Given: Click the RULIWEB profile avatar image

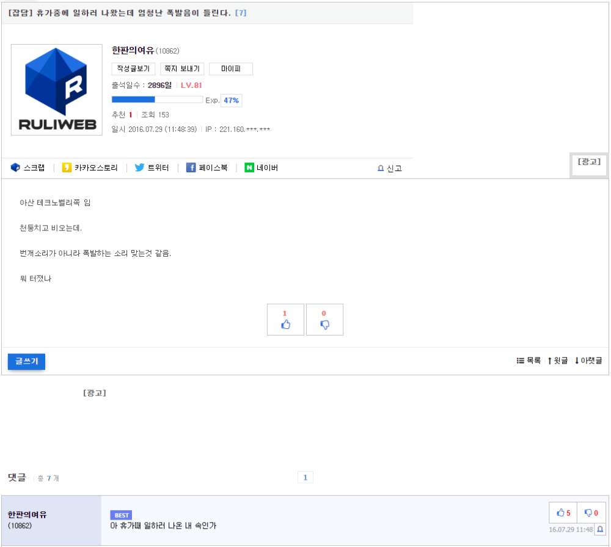Looking at the screenshot, I should [x=57, y=90].
